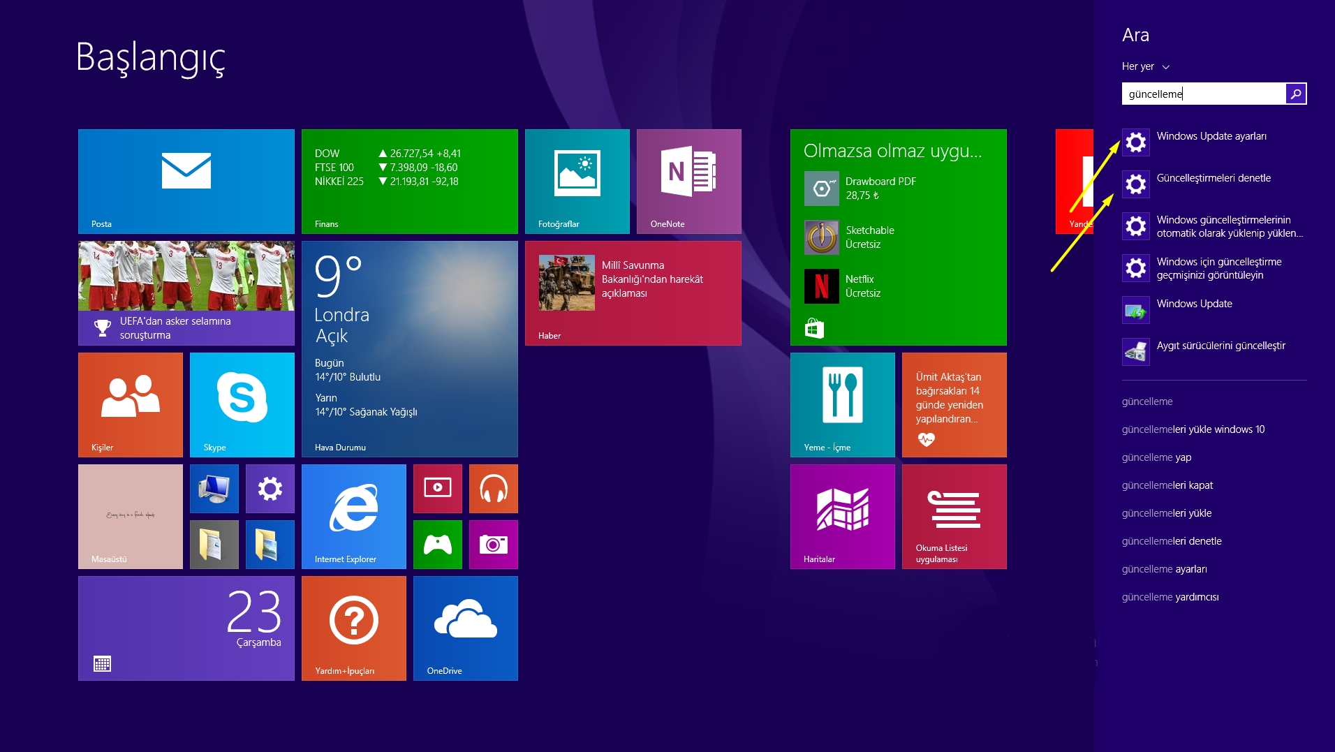Launch the Camera tile
This screenshot has width=1335, height=752.
click(x=493, y=544)
